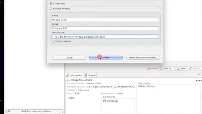Click the Name field containing My Java Team
This screenshot has width=202, height=114.
click(105, 20)
